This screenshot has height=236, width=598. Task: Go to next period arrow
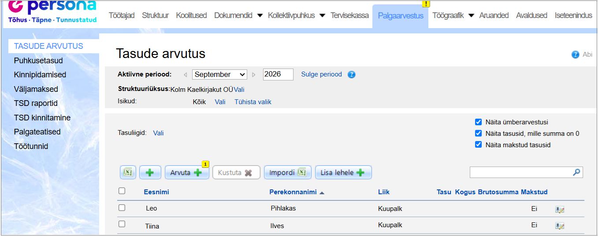click(254, 75)
